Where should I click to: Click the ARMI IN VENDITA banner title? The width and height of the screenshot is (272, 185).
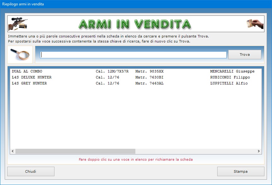click(x=135, y=24)
